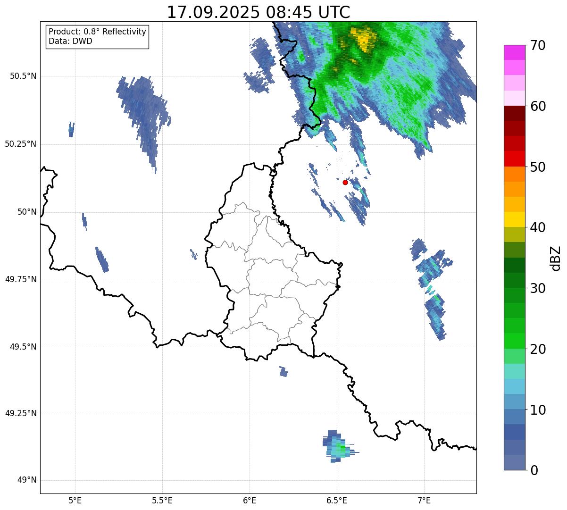Click the 49.5°N latitude label
The image size is (567, 510).
(x=23, y=347)
